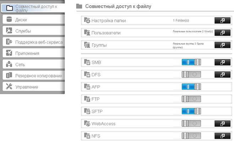Click the DFS folder icon
Image resolution: width=234 pixels, height=141 pixels.
click(87, 74)
